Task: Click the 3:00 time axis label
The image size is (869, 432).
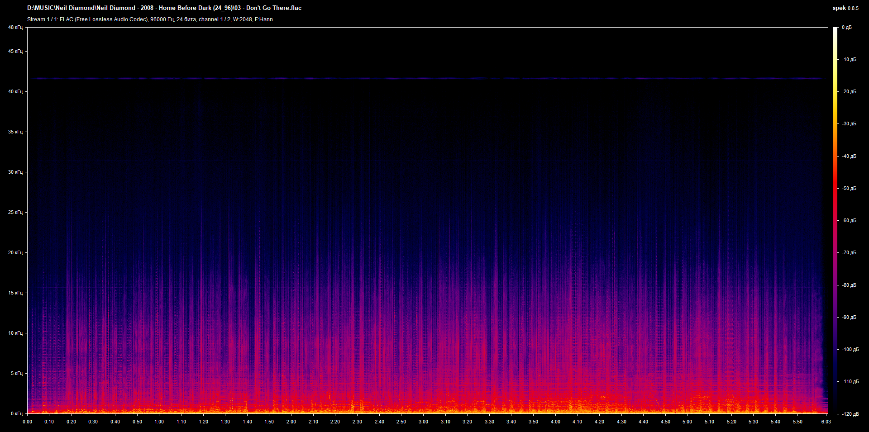Action: pyautogui.click(x=423, y=422)
